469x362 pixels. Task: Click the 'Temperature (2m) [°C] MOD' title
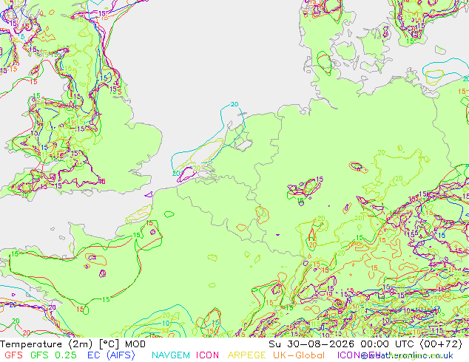[72, 344]
